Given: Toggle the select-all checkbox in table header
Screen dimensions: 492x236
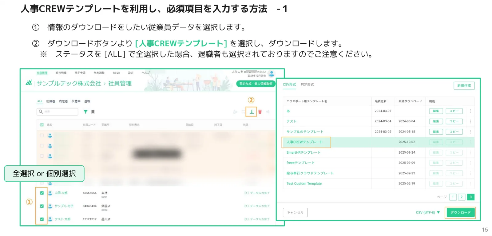Looking at the screenshot, I should click(x=42, y=125).
